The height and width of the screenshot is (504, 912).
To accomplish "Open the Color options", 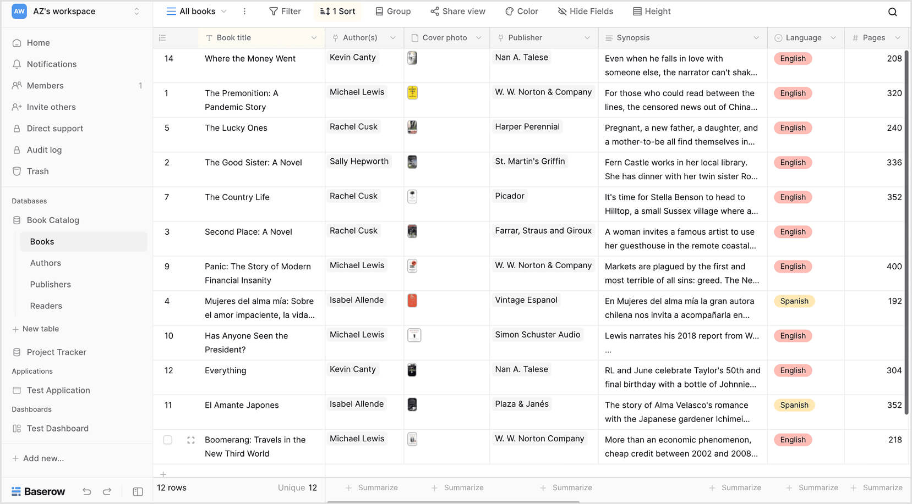I will pos(522,12).
